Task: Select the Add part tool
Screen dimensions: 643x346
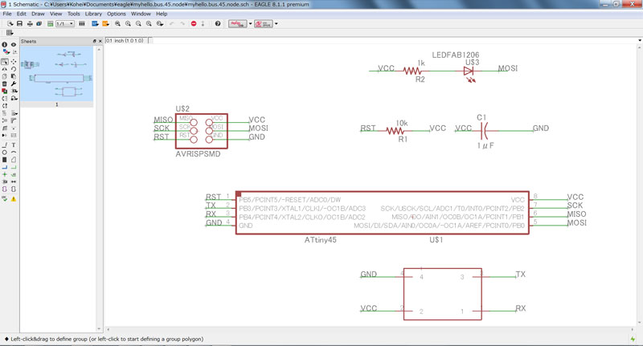Action: tap(5, 91)
